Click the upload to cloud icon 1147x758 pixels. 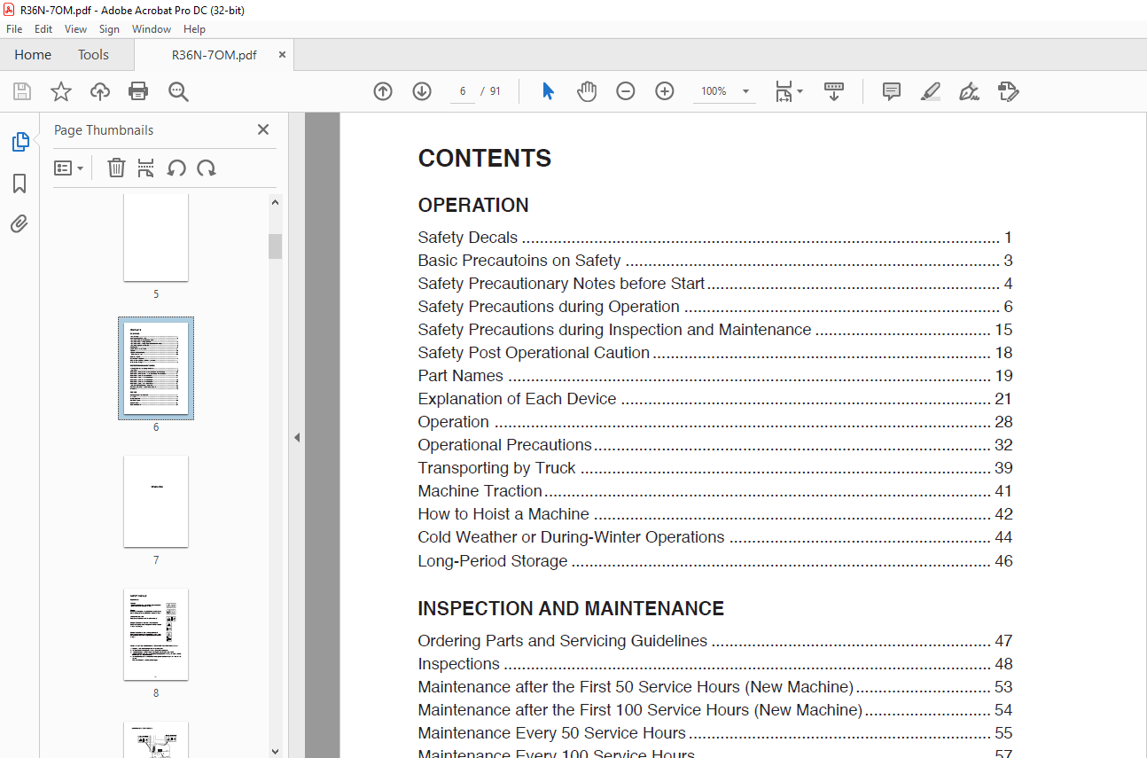click(100, 91)
